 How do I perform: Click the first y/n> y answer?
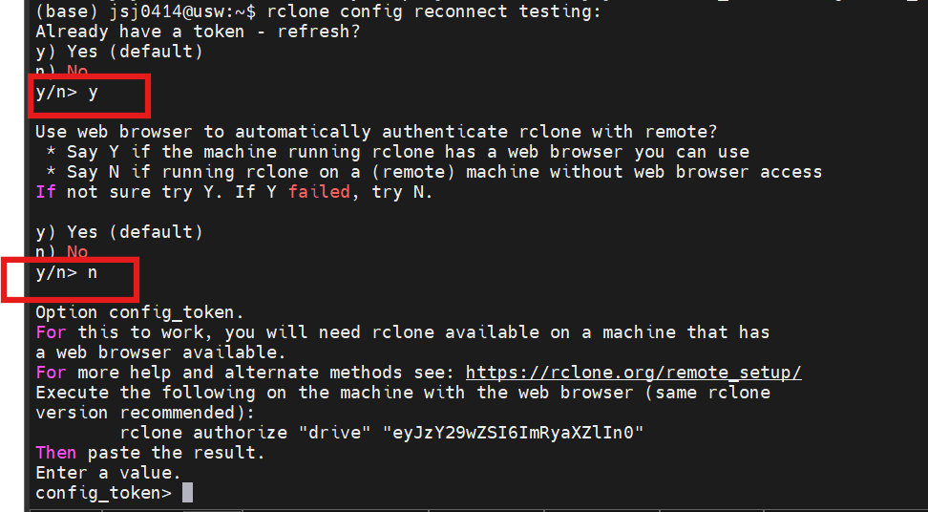(x=67, y=93)
